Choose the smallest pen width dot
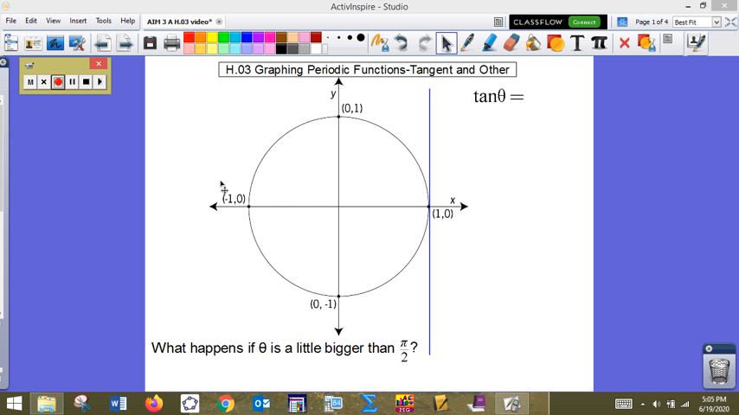 coord(328,38)
